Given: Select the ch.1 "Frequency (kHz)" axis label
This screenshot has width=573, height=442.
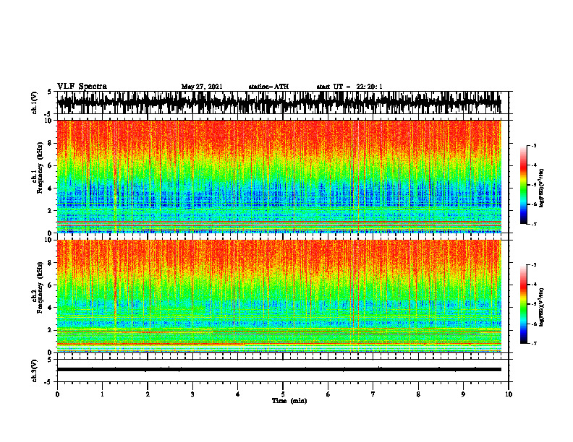Looking at the screenshot, I should tap(40, 168).
